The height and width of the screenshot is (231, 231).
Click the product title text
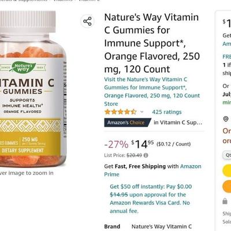click(152, 43)
